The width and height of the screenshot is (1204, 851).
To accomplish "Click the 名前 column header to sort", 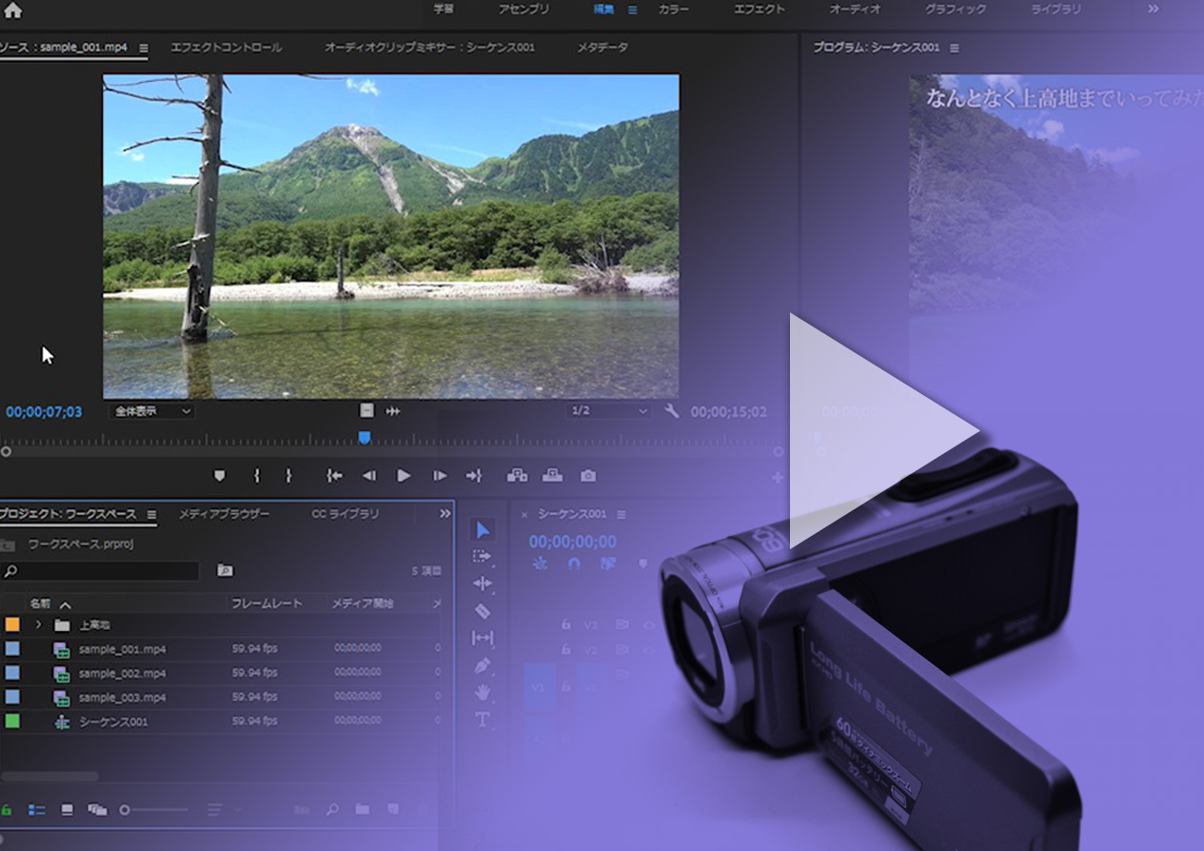I will coord(40,604).
